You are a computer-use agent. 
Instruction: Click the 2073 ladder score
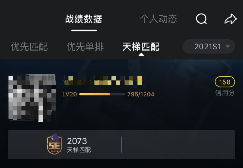77,141
